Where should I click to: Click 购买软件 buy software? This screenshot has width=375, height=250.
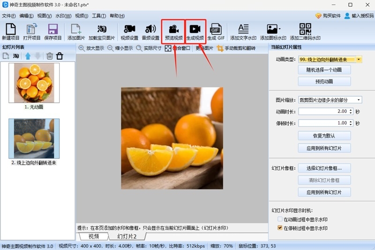pos(328,16)
